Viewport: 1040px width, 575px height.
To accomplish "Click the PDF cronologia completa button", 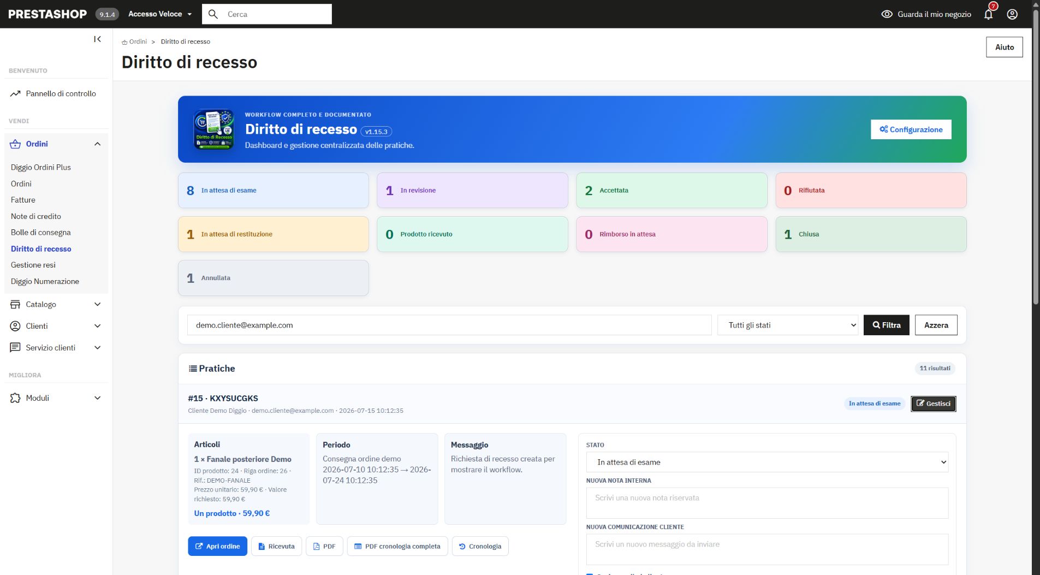I will click(397, 546).
